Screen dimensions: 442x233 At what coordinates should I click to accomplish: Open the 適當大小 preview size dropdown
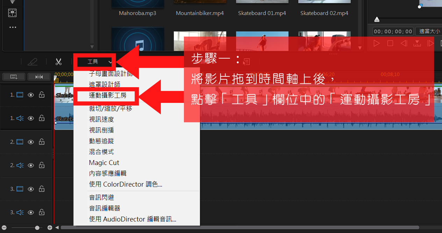coord(430,31)
